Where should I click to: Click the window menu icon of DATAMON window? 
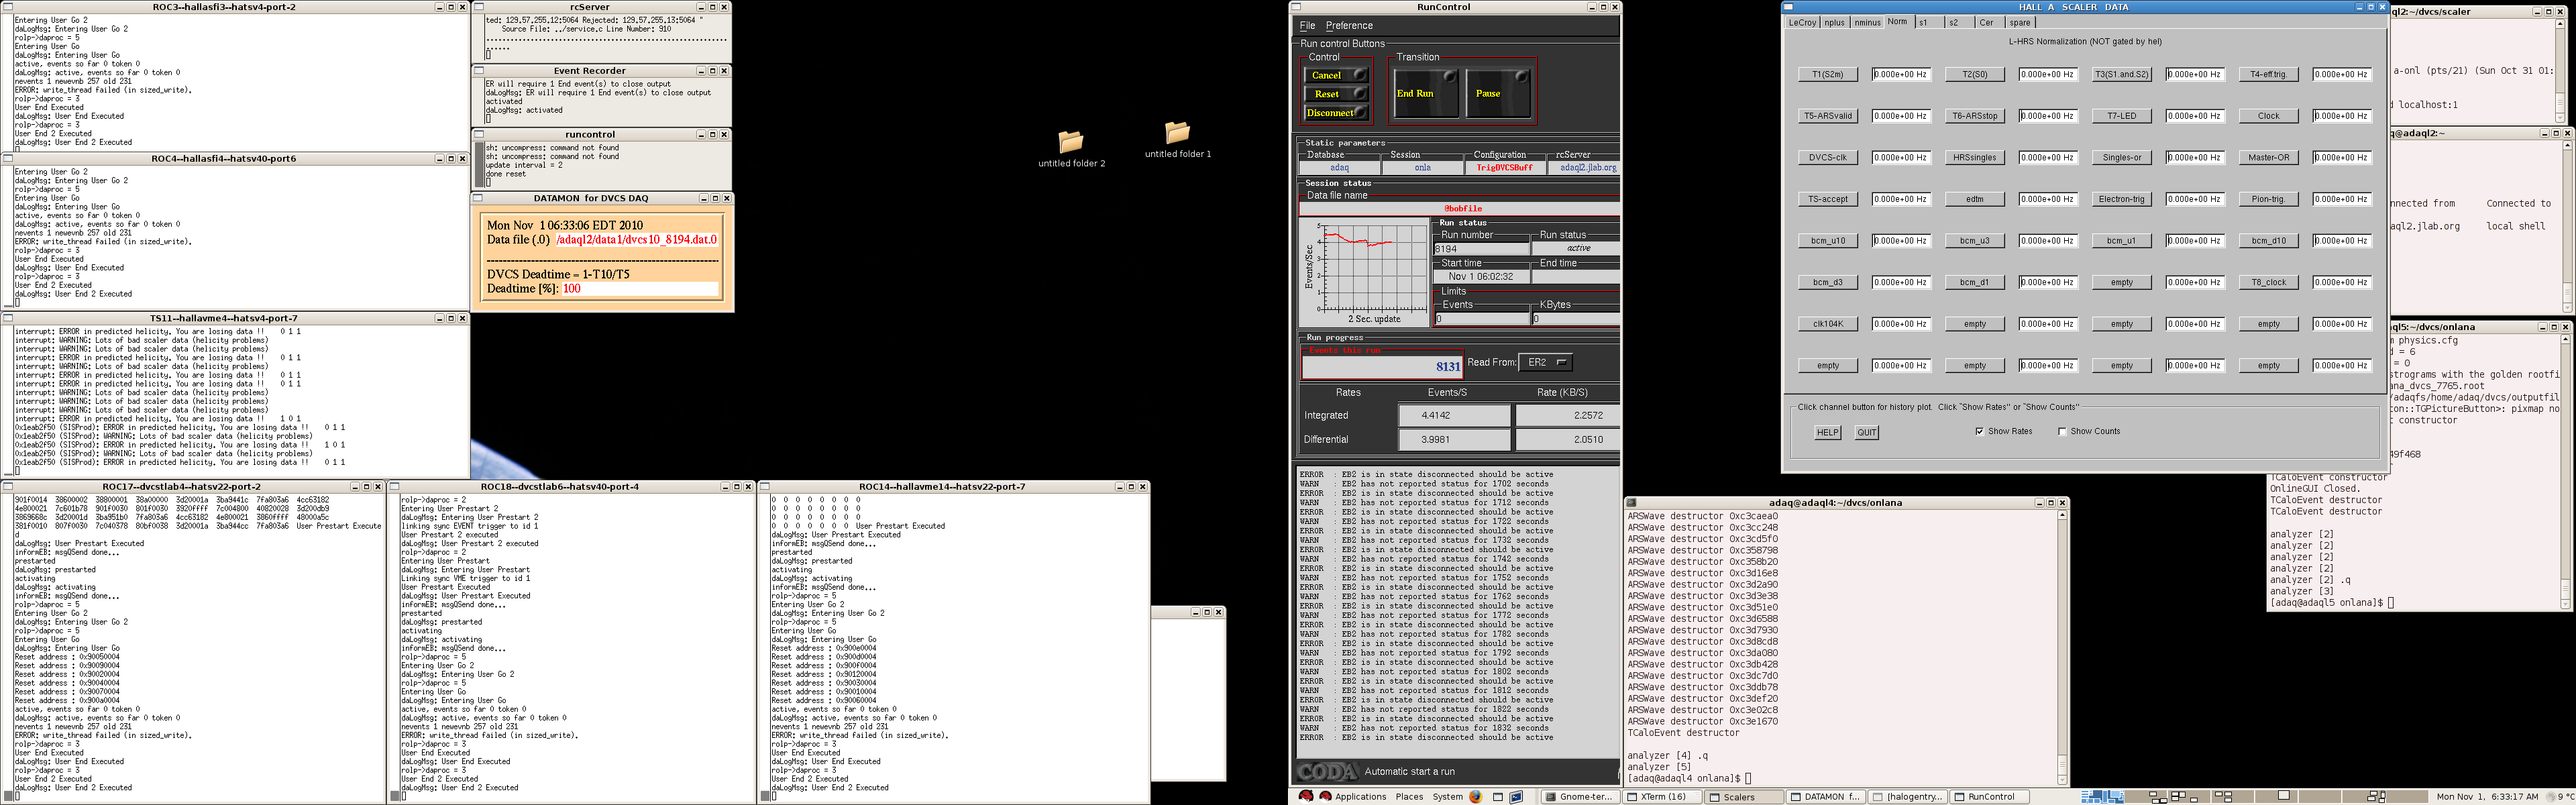click(479, 198)
